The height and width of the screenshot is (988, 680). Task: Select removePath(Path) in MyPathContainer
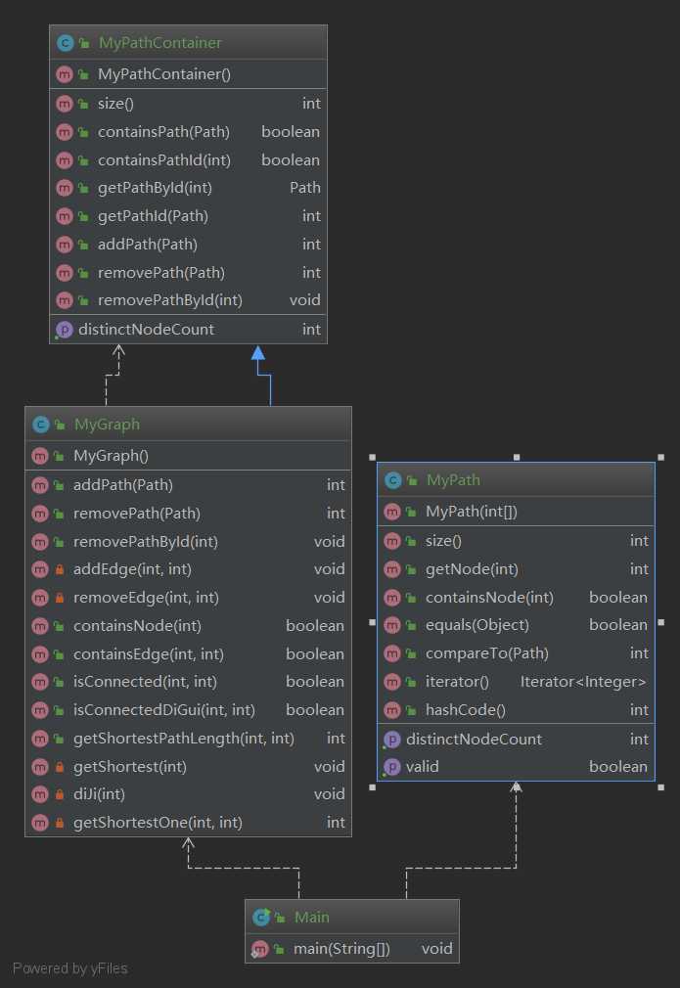click(188, 272)
